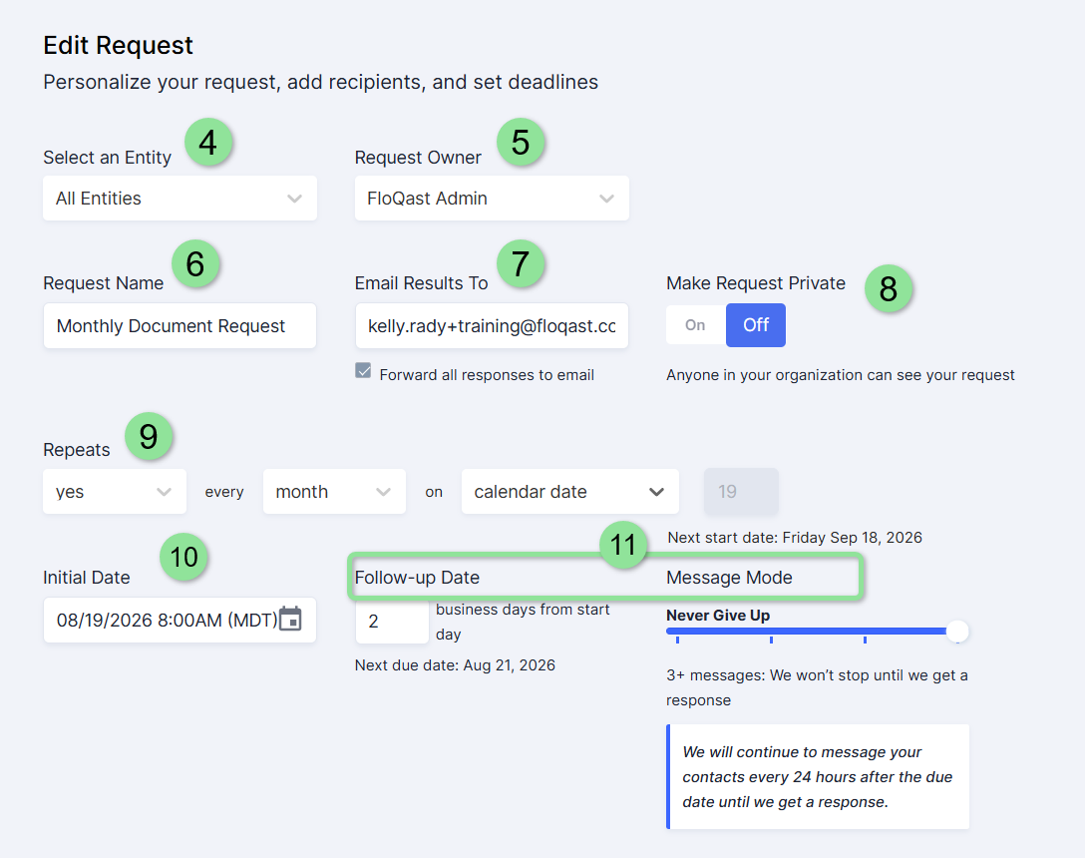Click the green step 11 badge

point(623,545)
